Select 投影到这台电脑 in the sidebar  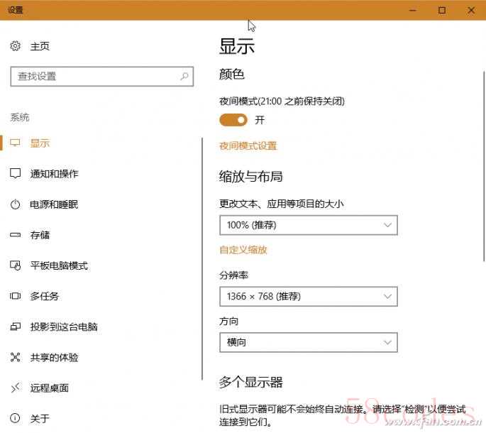tap(64, 327)
